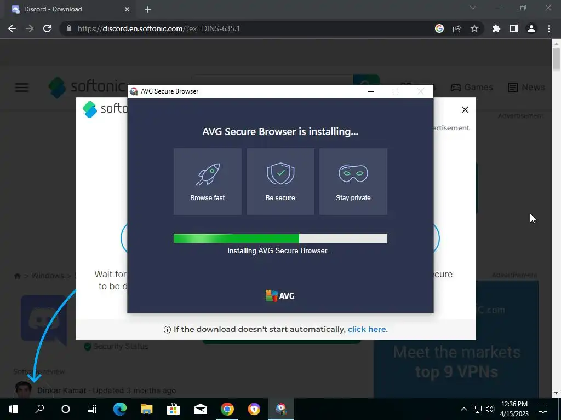Open taskbar search
This screenshot has width=561, height=420.
tap(39, 409)
